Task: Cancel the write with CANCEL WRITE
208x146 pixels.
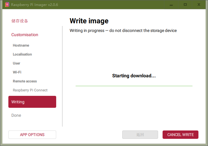Action: pos(181,135)
